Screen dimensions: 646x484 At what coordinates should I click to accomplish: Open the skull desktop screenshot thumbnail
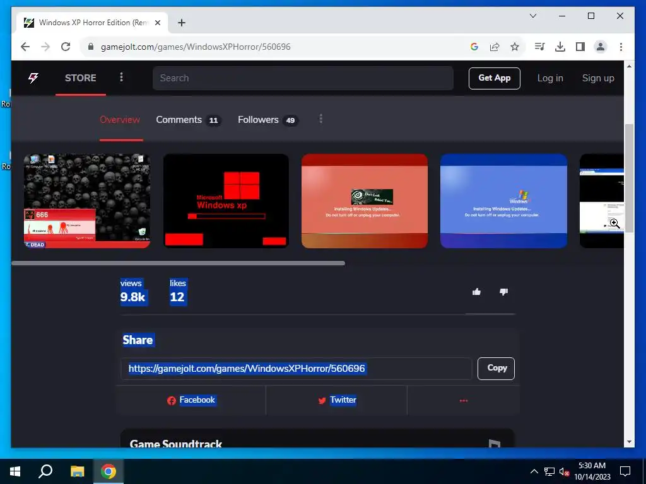tap(87, 201)
